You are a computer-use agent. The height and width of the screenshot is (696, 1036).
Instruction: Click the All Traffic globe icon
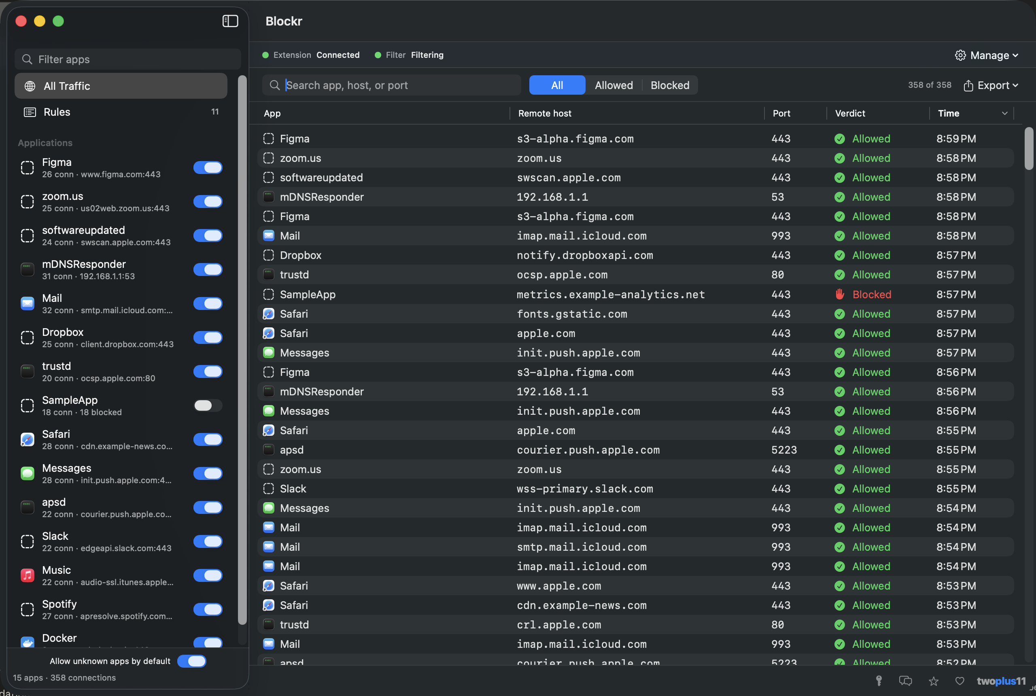[x=30, y=86]
